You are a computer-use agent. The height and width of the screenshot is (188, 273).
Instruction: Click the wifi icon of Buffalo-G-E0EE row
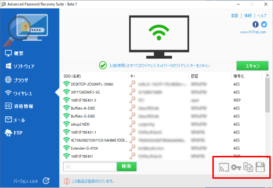(x=66, y=116)
